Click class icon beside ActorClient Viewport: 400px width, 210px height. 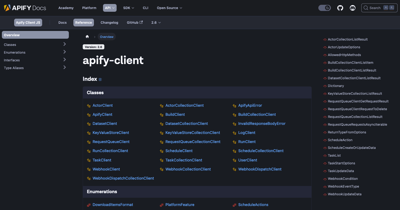coord(89,106)
